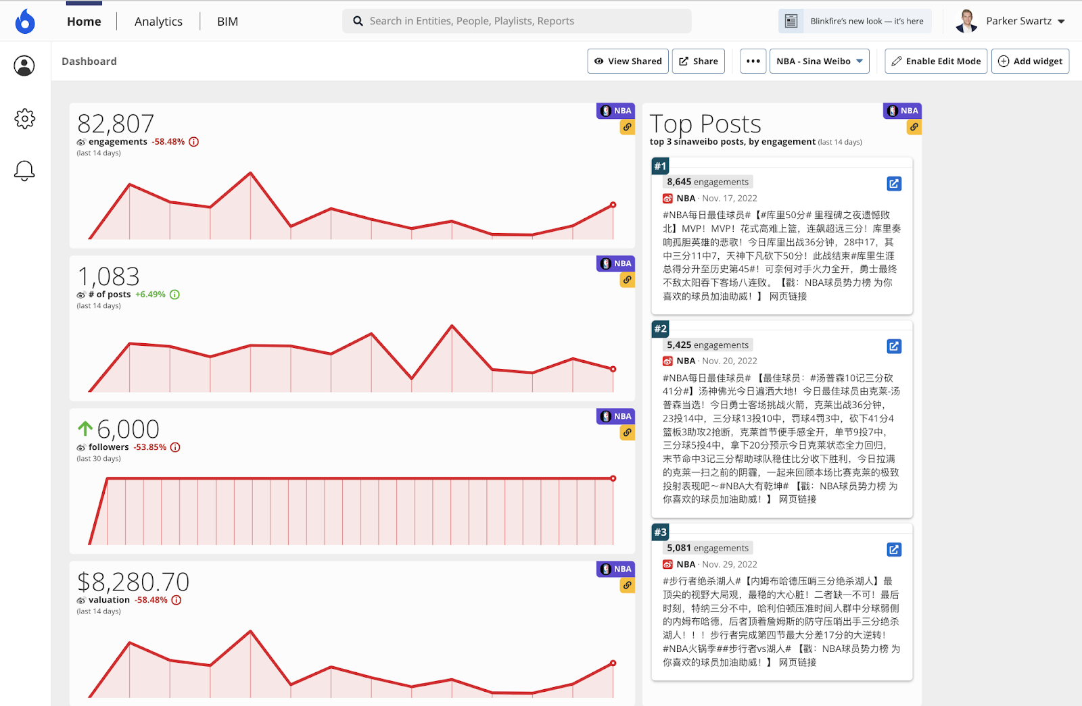
Task: Click the NBA badge on followers widget
Action: tap(615, 416)
